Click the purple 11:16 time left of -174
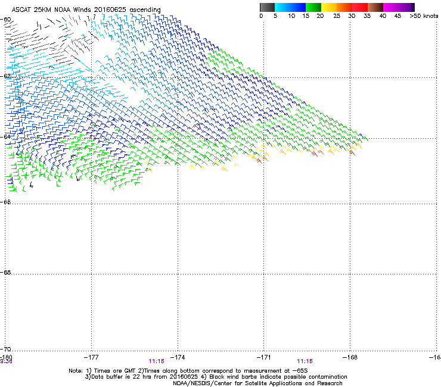 (156, 361)
